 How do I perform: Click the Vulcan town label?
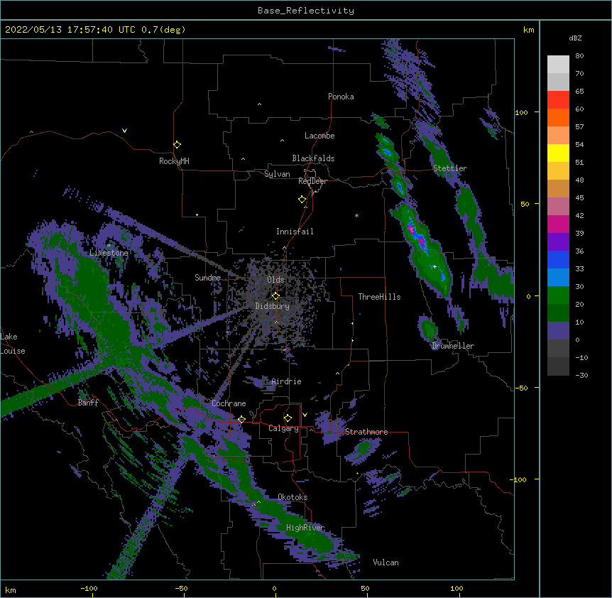click(386, 562)
